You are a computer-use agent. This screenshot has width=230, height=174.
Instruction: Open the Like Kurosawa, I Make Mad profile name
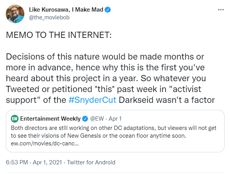click(x=66, y=10)
